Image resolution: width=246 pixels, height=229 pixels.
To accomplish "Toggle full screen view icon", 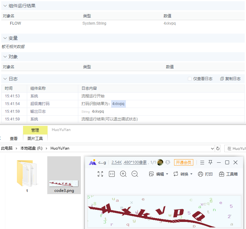I will [100, 174].
